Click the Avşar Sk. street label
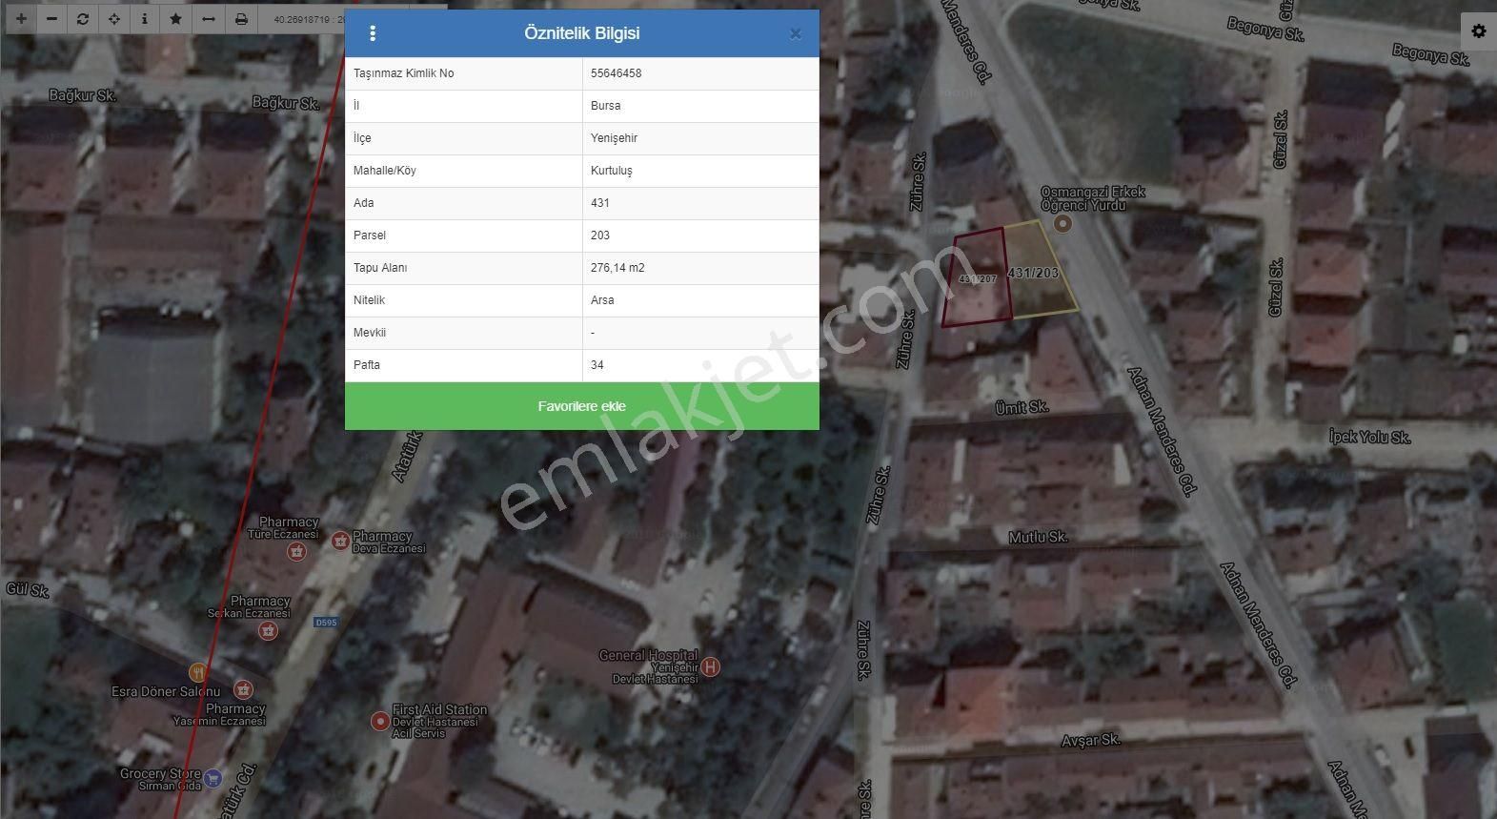1497x819 pixels. tap(1091, 740)
